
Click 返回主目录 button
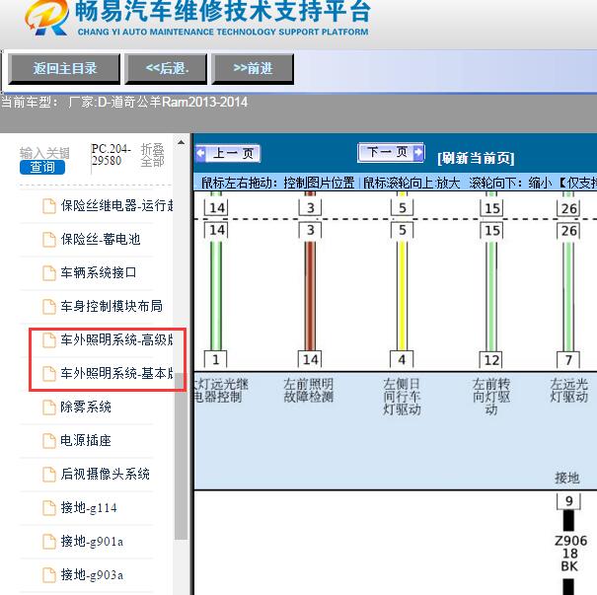click(64, 69)
